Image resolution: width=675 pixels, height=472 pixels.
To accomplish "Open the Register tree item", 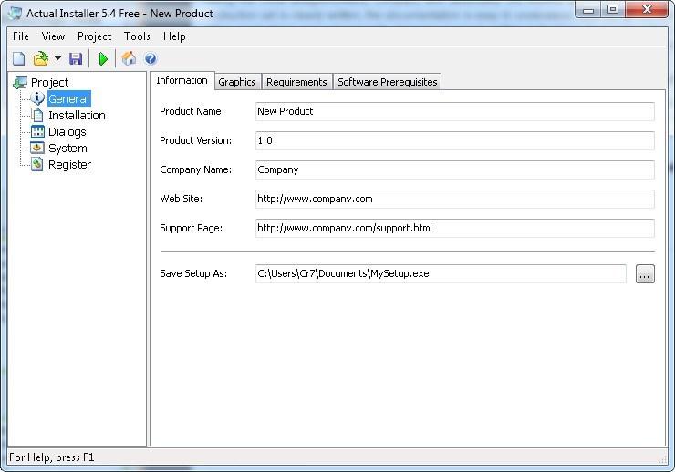I will pyautogui.click(x=69, y=164).
